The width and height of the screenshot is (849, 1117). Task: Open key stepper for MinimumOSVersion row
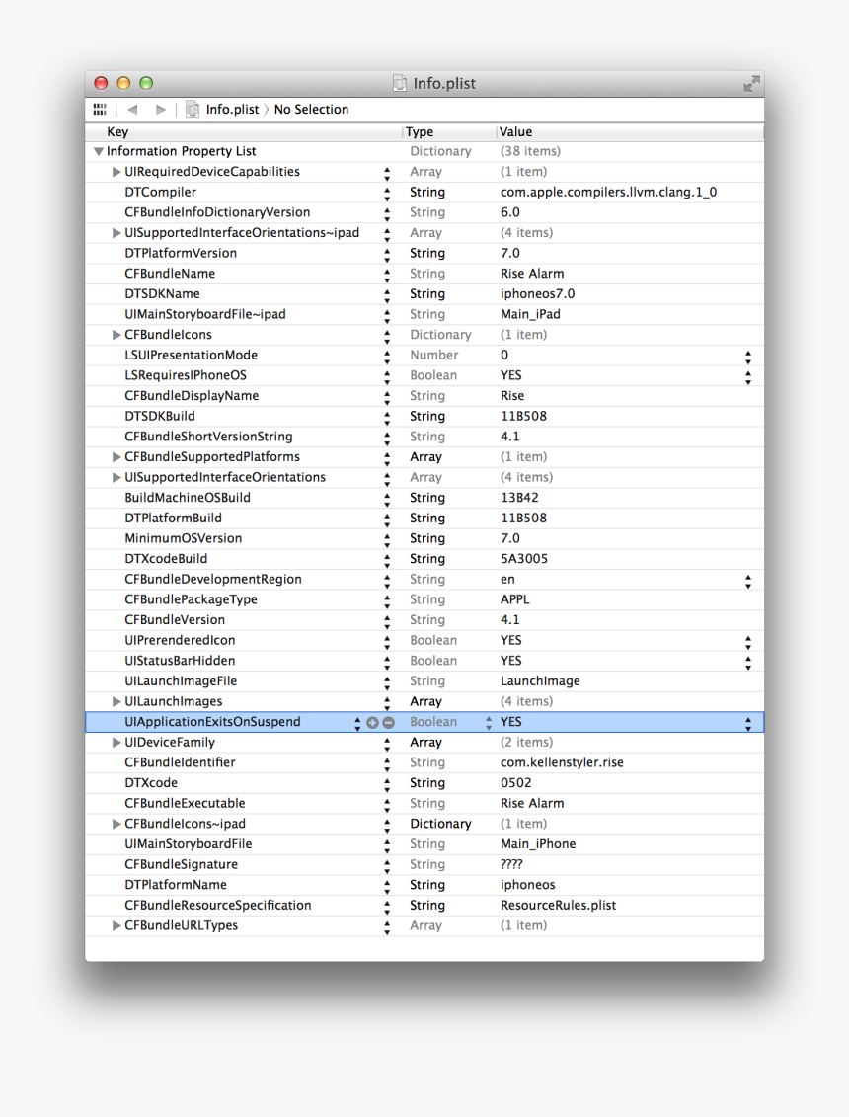coord(387,540)
